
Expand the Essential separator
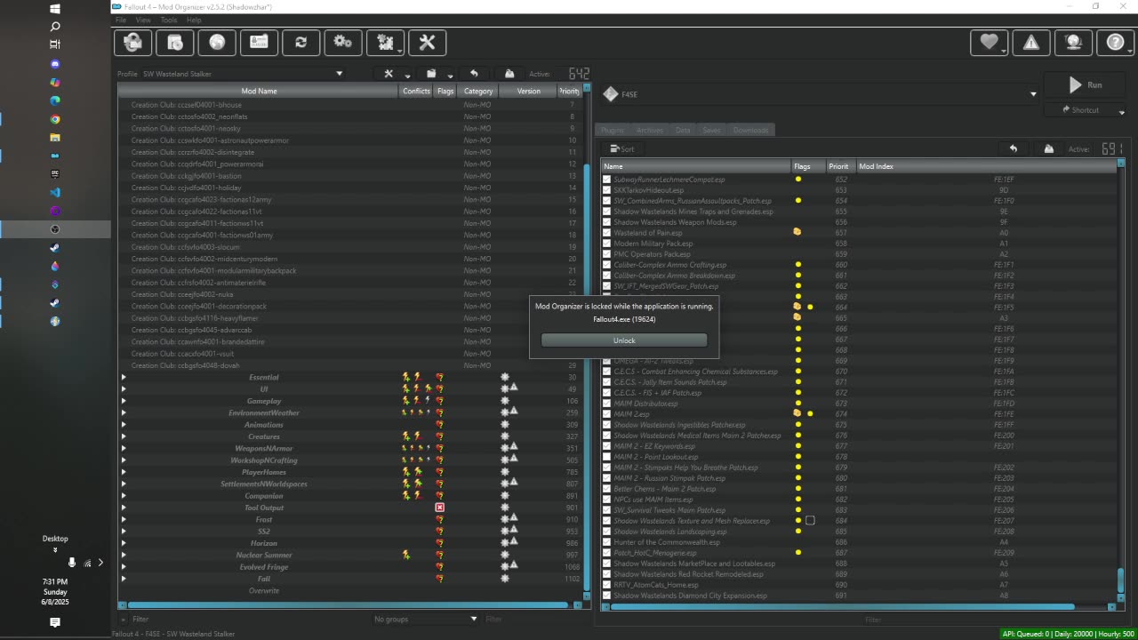click(124, 377)
